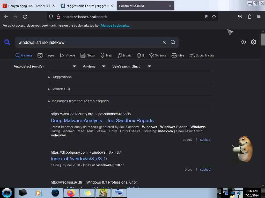
Task: Open the Auto-detect (en-US) language dropdown
Action: (x=45, y=66)
